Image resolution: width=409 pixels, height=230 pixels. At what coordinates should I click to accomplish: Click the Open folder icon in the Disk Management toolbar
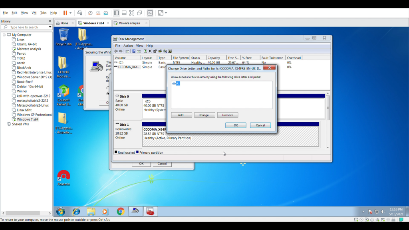click(x=160, y=51)
